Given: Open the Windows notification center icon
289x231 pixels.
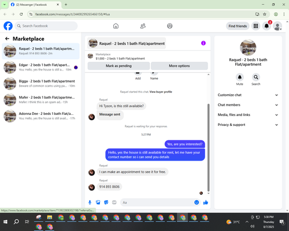Looking at the screenshot, I should click(282, 222).
